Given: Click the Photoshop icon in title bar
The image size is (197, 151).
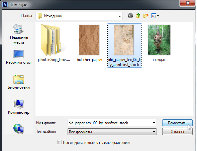Looking at the screenshot, I should click(x=5, y=5).
